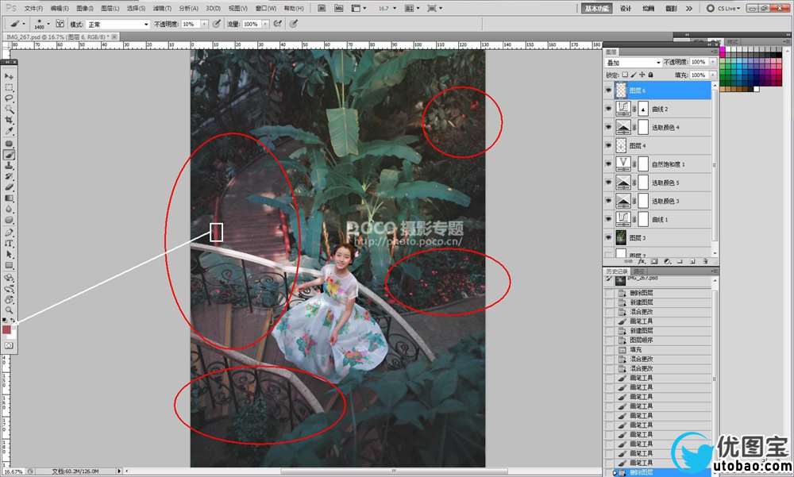This screenshot has height=477, width=794.
Task: Select the Gradient tool
Action: (9, 198)
